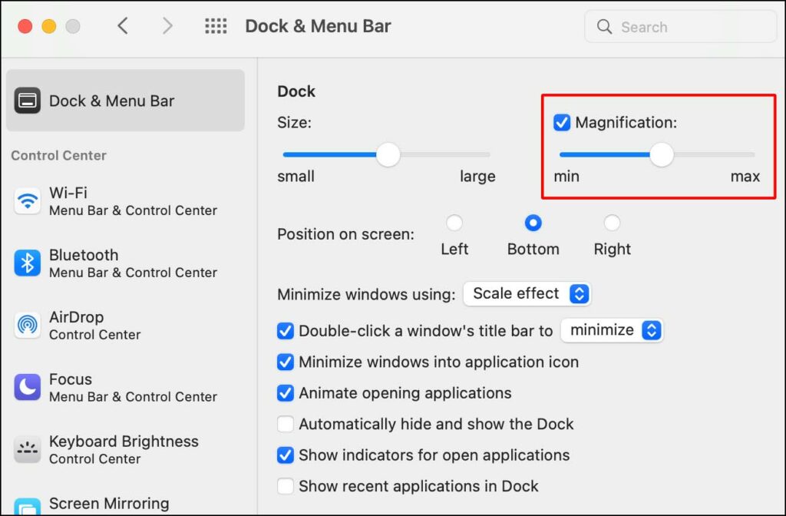Open AirDrop settings via its icon
786x516 pixels.
[28, 326]
